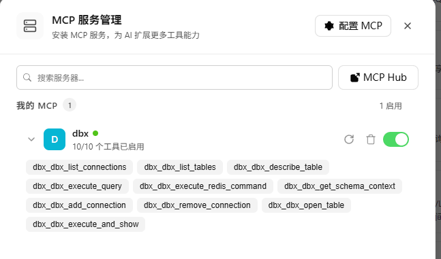
Task: Delete the dbx server with trash icon
Action: point(371,139)
